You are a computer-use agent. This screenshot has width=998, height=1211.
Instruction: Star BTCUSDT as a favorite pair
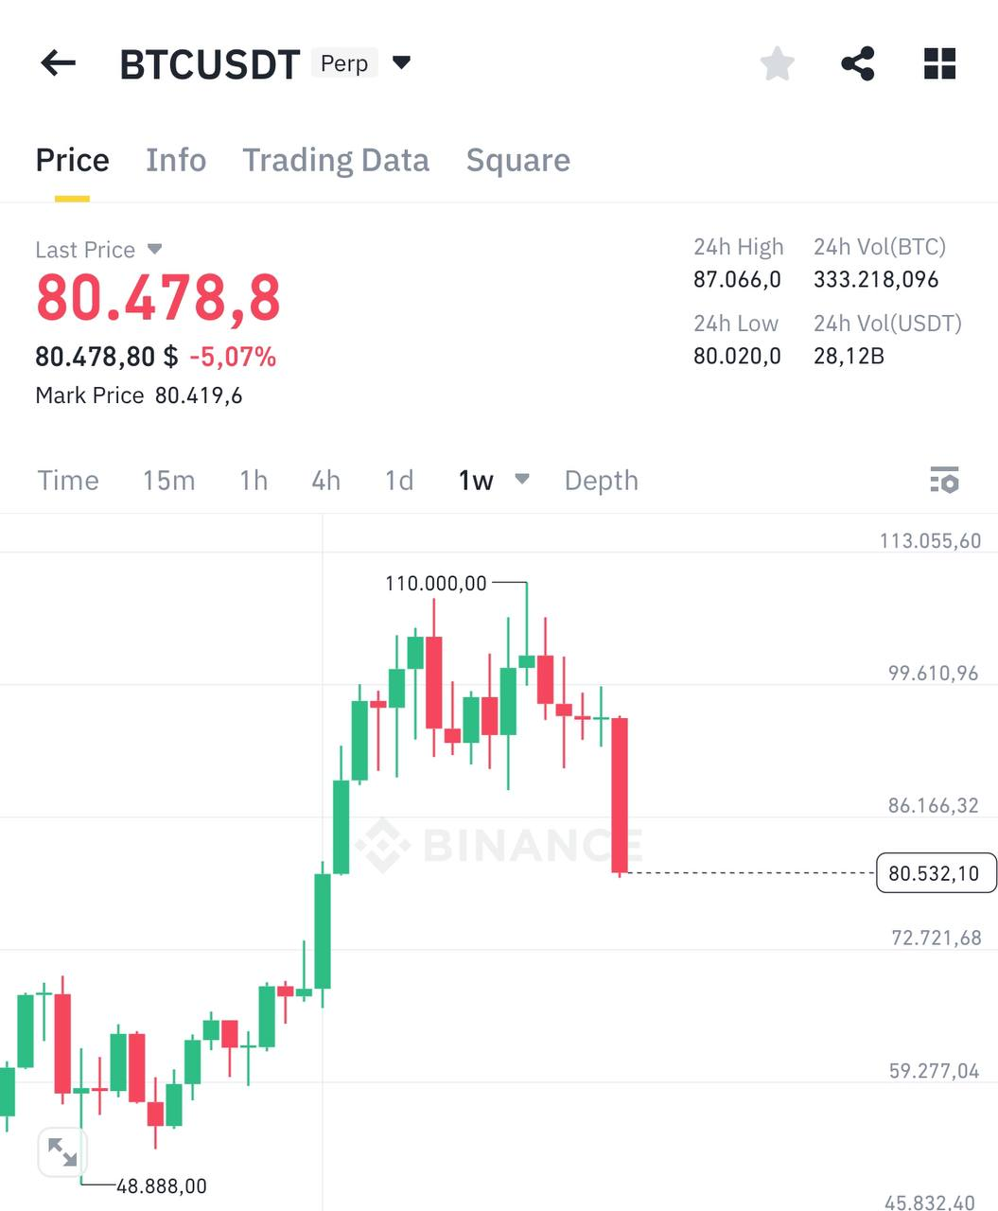point(777,63)
